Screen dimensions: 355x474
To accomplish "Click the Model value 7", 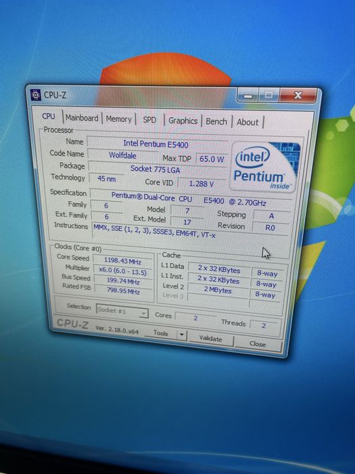I will point(187,211).
